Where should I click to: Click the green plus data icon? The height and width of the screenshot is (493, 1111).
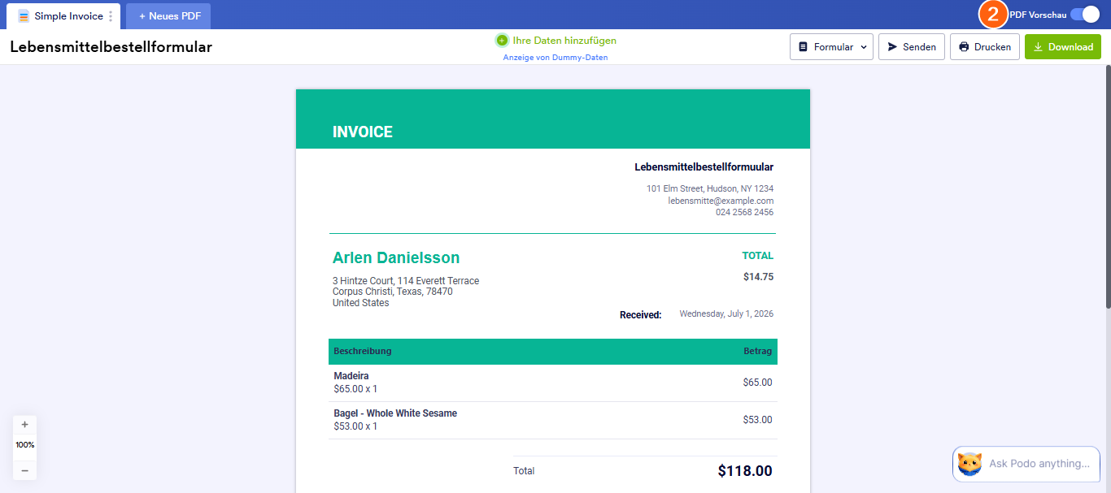click(x=502, y=40)
